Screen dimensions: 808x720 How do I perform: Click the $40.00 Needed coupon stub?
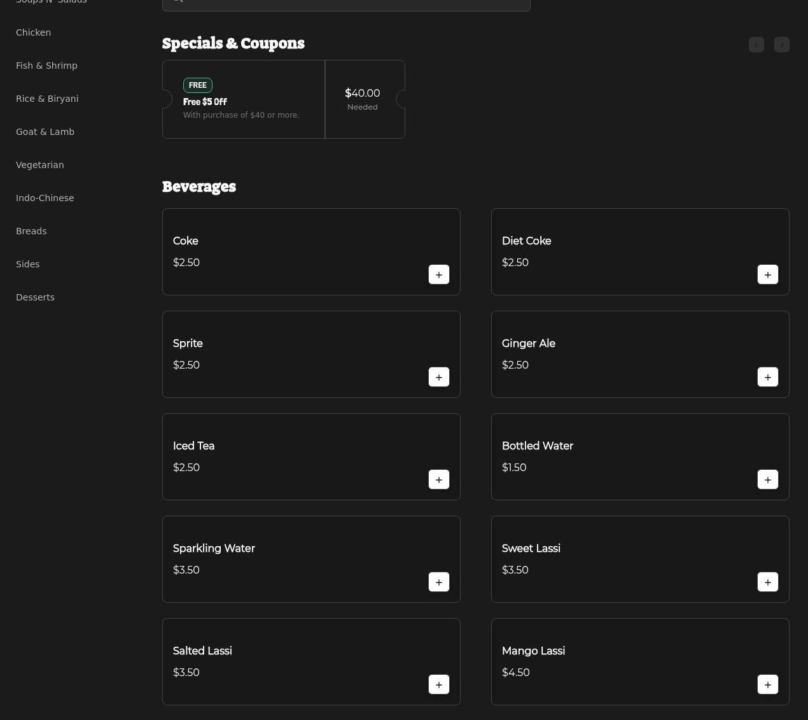365,99
